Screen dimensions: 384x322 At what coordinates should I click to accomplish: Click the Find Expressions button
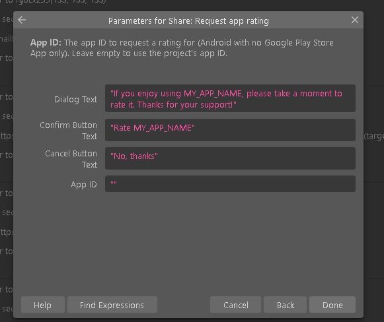pyautogui.click(x=112, y=305)
